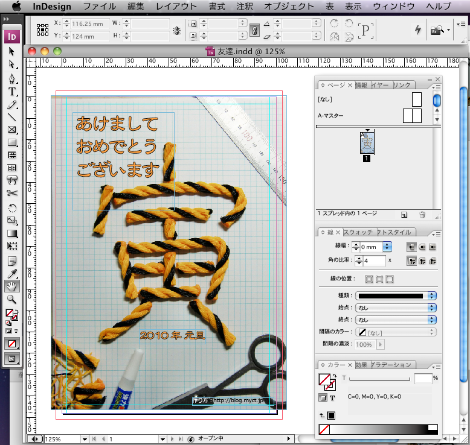Delete selected page with trash icon
470x445 pixels.
coord(422,214)
